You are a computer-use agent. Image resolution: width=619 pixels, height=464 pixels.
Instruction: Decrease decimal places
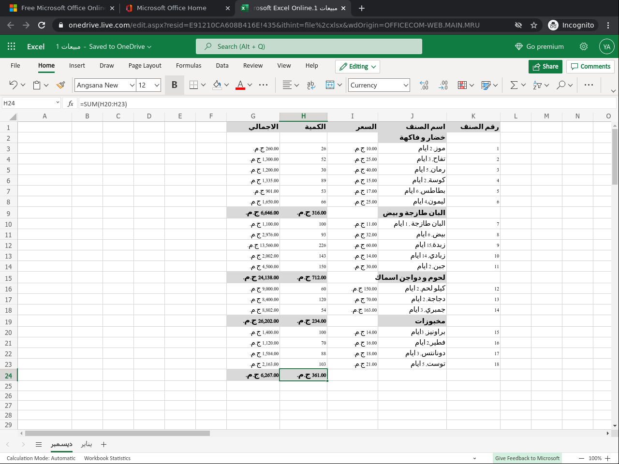(x=424, y=85)
